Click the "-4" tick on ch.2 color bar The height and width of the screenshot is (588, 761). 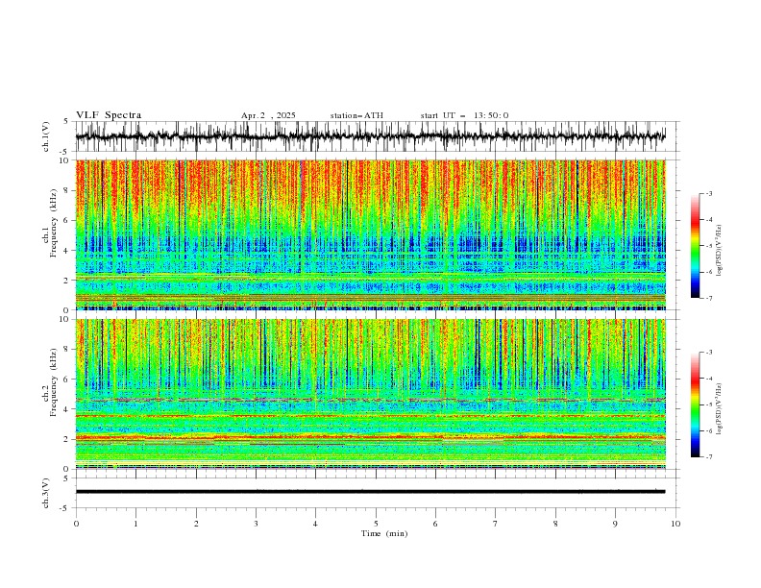(709, 379)
